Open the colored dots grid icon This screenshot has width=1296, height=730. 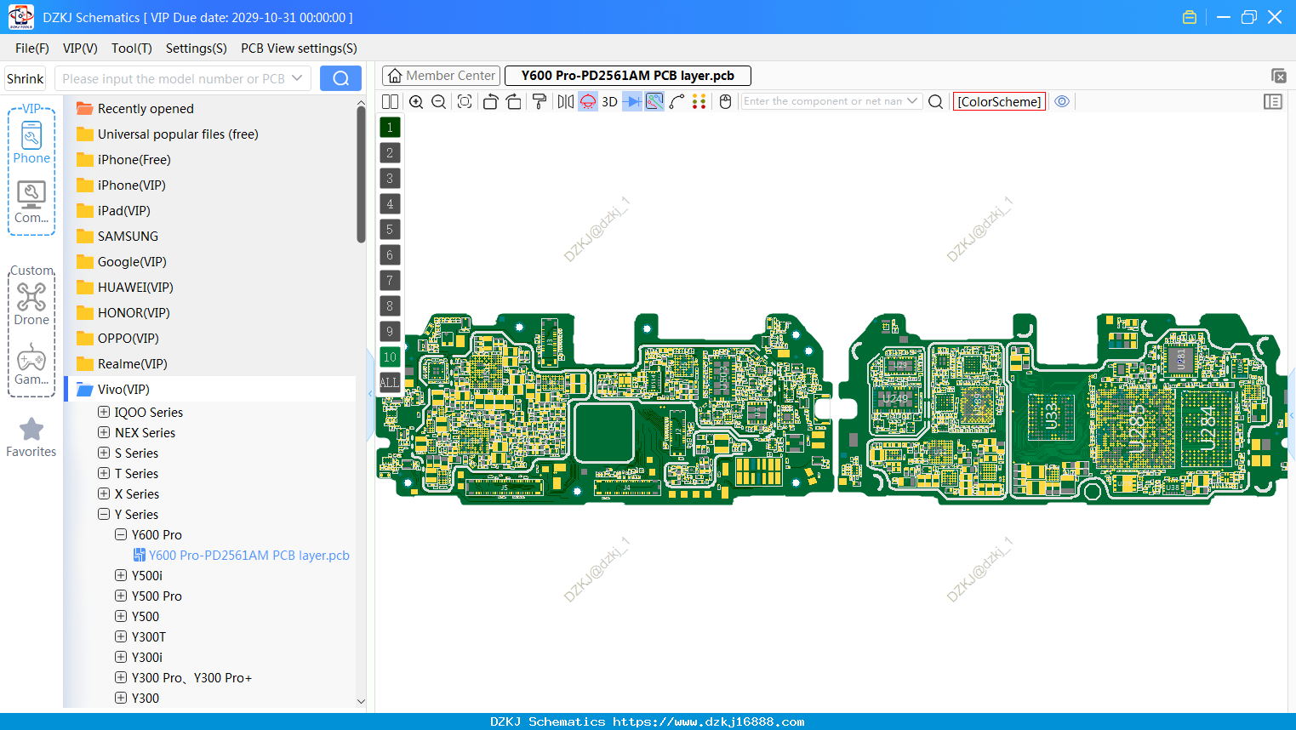click(x=699, y=101)
